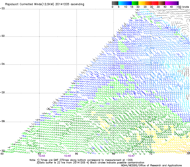Click the -30 latitude axis label
This screenshot has width=190, height=167.
2,151
